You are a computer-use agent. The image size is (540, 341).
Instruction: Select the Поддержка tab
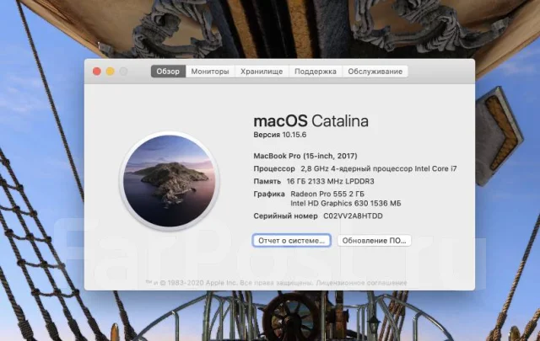[315, 72]
